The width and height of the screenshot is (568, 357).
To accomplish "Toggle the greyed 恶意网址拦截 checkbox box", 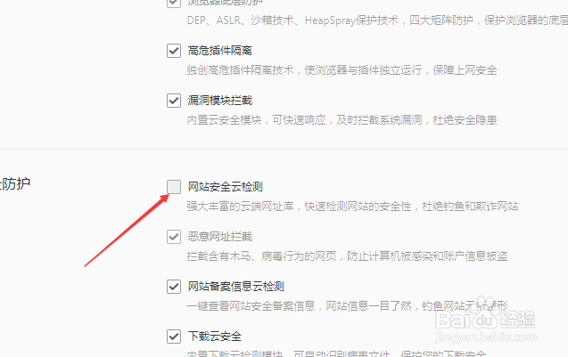I will [174, 237].
